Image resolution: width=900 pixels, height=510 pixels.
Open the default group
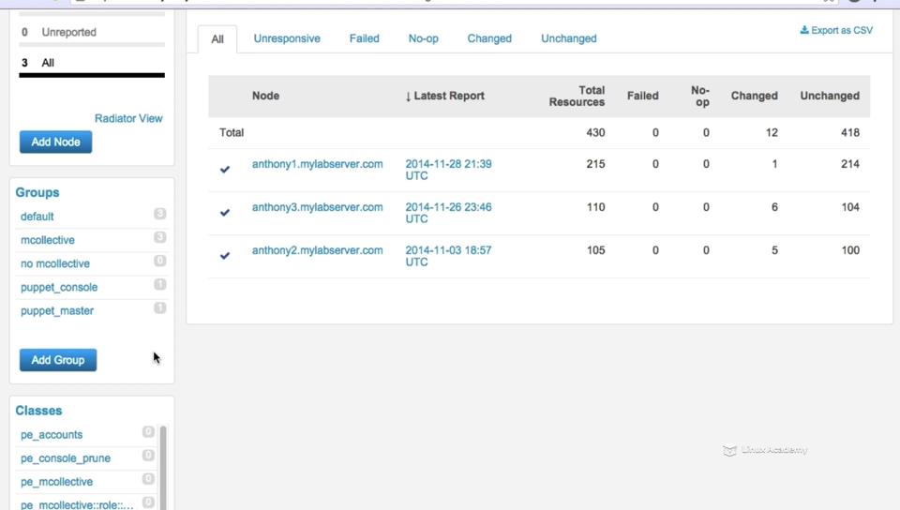click(37, 217)
